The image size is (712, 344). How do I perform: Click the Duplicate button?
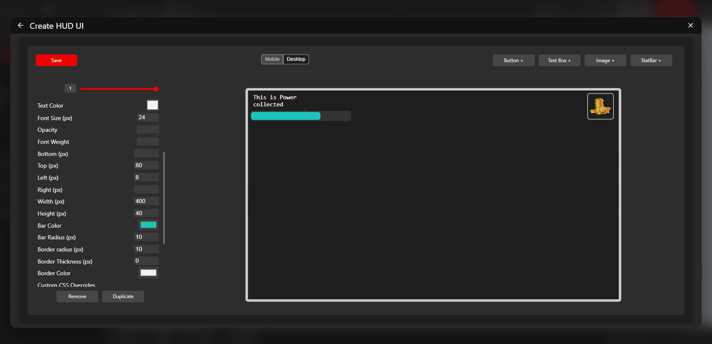[x=123, y=296]
